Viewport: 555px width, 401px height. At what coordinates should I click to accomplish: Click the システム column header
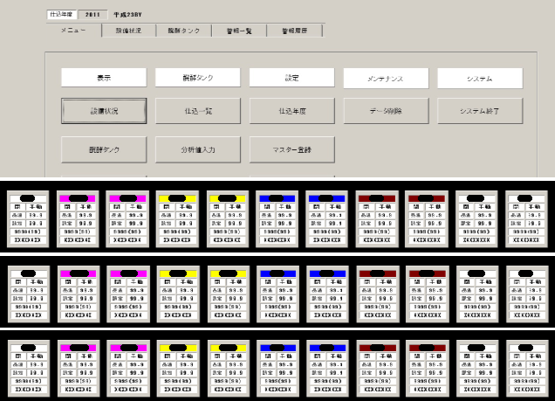480,79
